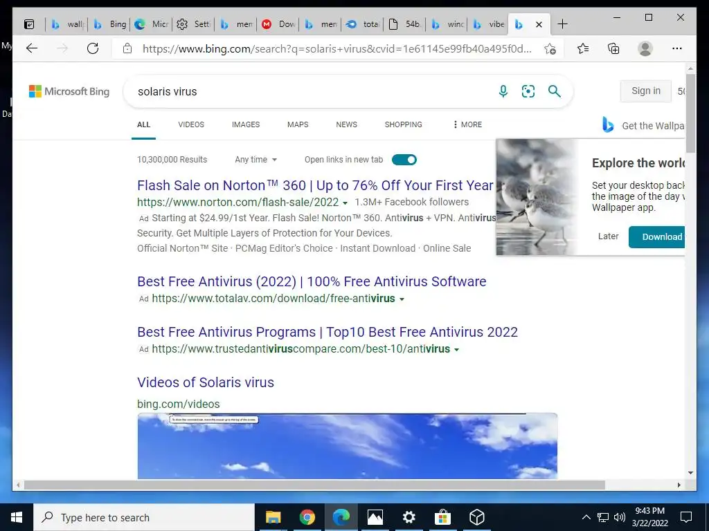The height and width of the screenshot is (531, 709).
Task: Close the current Bing tab
Action: pos(539,24)
